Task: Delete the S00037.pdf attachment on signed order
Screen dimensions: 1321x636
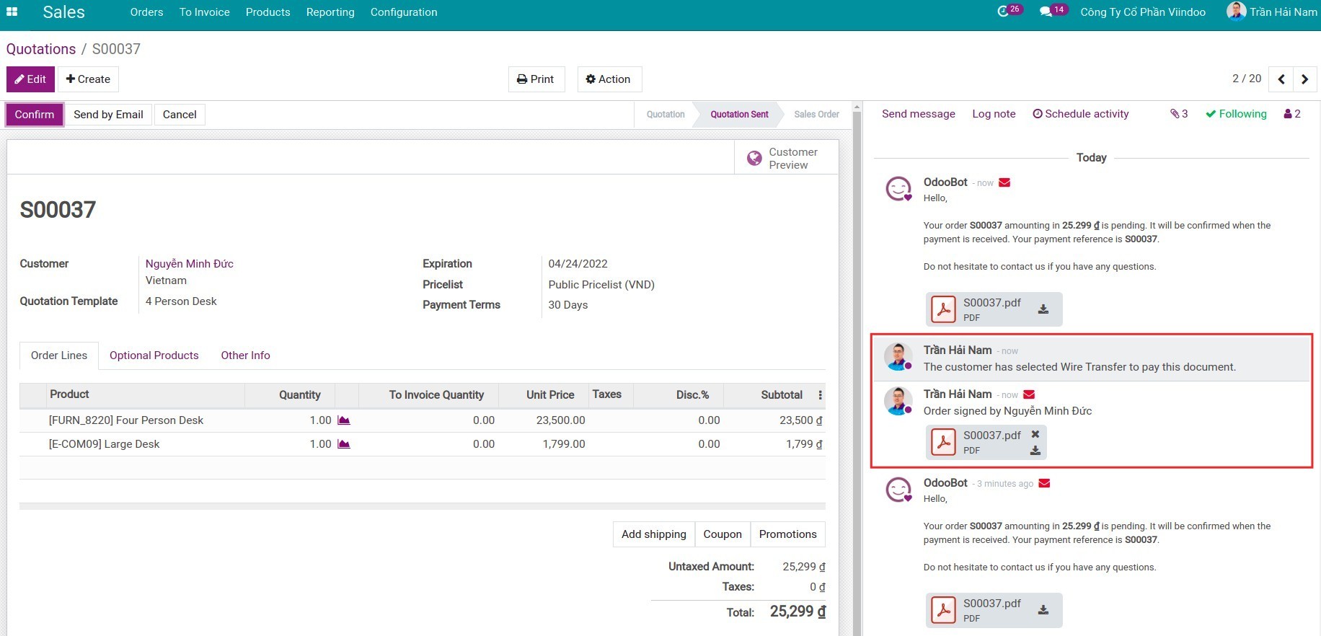Action: pyautogui.click(x=1035, y=434)
